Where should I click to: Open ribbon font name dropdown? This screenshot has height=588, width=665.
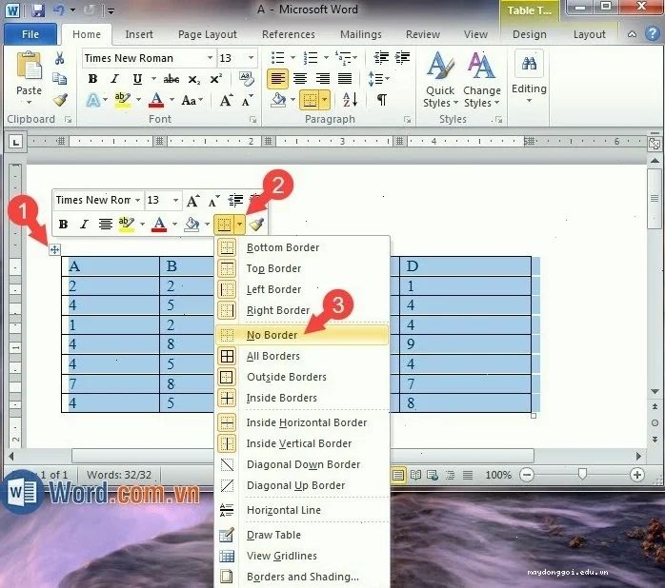[x=210, y=58]
